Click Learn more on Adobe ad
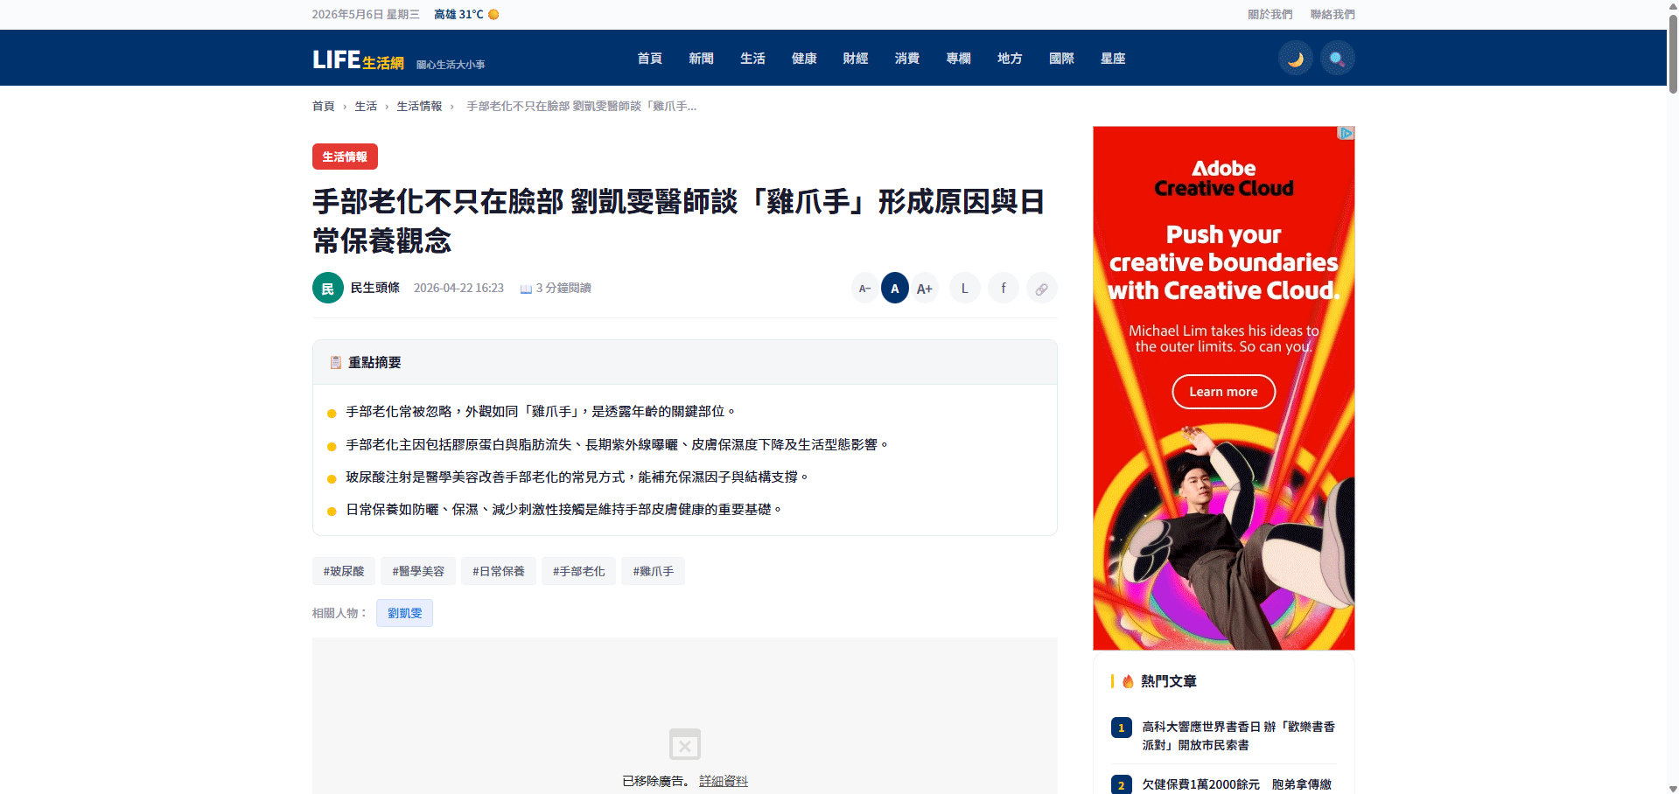Viewport: 1679px width, 794px height. [x=1223, y=392]
